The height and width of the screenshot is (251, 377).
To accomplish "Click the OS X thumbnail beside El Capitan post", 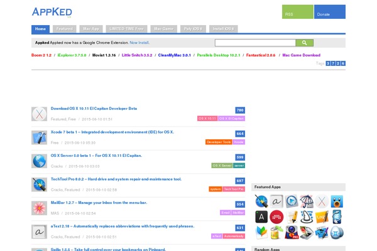I will 39,114.
